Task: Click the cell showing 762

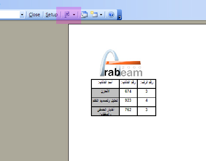Action: pos(128,111)
